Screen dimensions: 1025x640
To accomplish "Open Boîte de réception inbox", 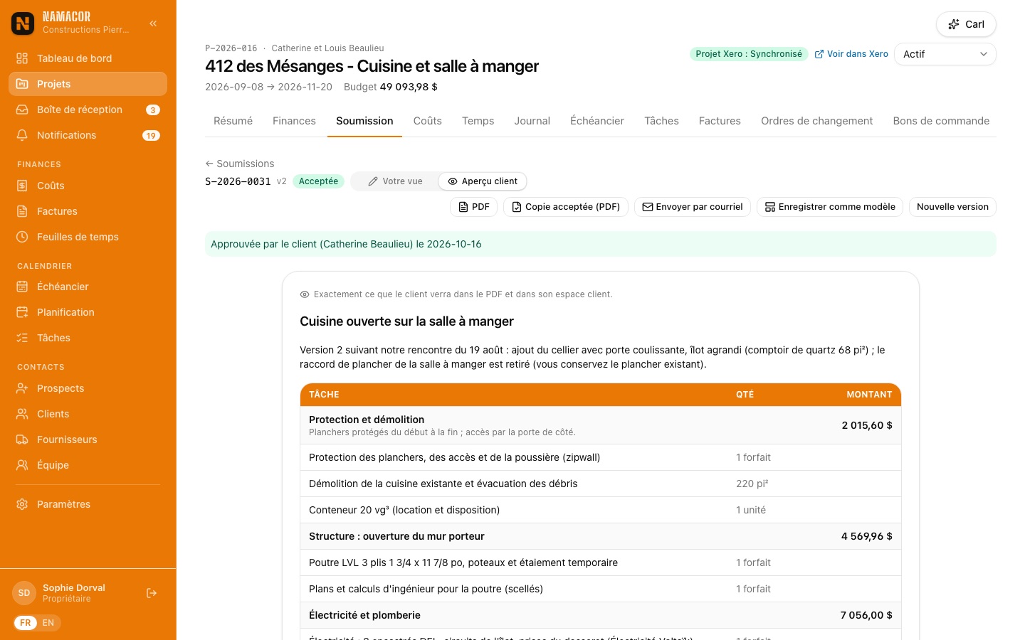I will pos(88,110).
